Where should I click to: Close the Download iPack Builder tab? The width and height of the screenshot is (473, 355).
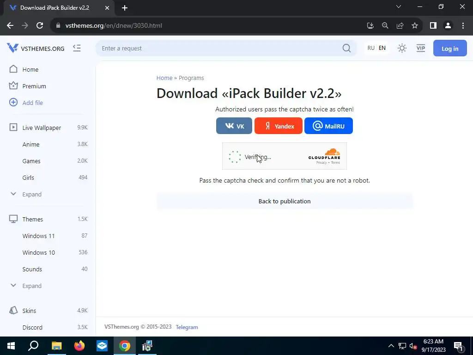click(x=107, y=8)
